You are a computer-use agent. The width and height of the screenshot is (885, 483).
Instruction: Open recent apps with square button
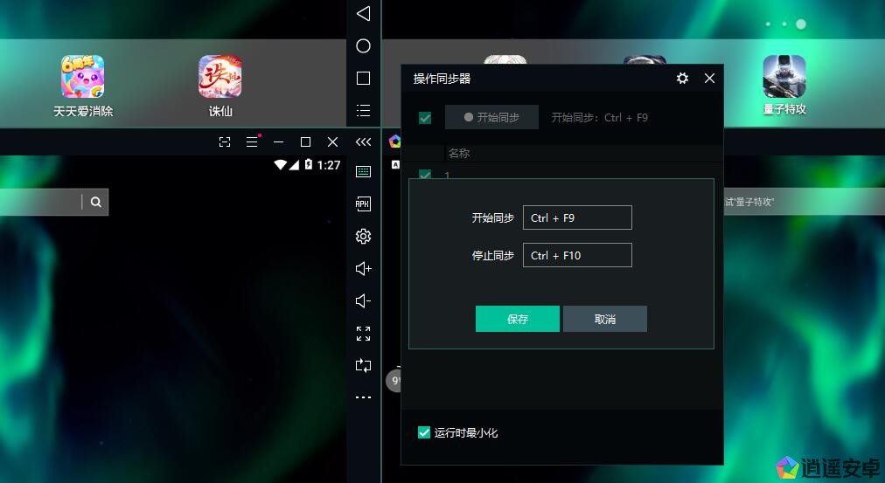(x=363, y=79)
